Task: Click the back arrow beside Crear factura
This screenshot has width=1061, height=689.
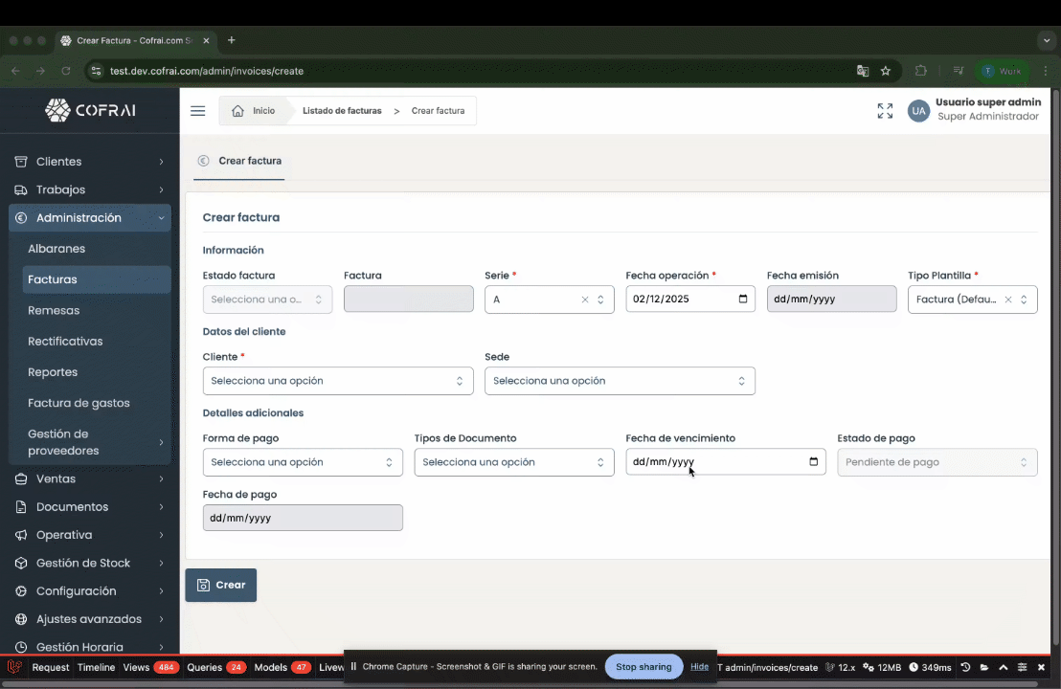Action: coord(203,161)
